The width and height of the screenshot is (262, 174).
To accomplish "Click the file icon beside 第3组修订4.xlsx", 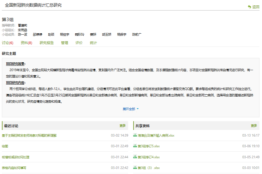I will [135, 157].
